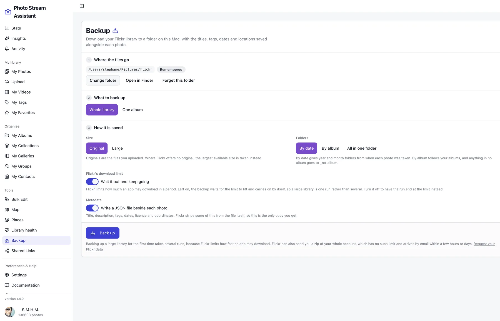This screenshot has width=500, height=321.
Task: Click the Change folder button
Action: click(x=103, y=80)
